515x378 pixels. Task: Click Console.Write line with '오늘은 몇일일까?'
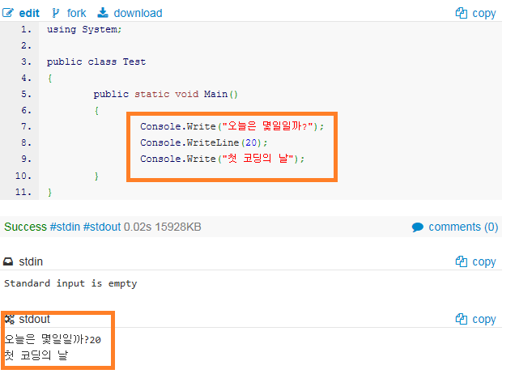[232, 126]
